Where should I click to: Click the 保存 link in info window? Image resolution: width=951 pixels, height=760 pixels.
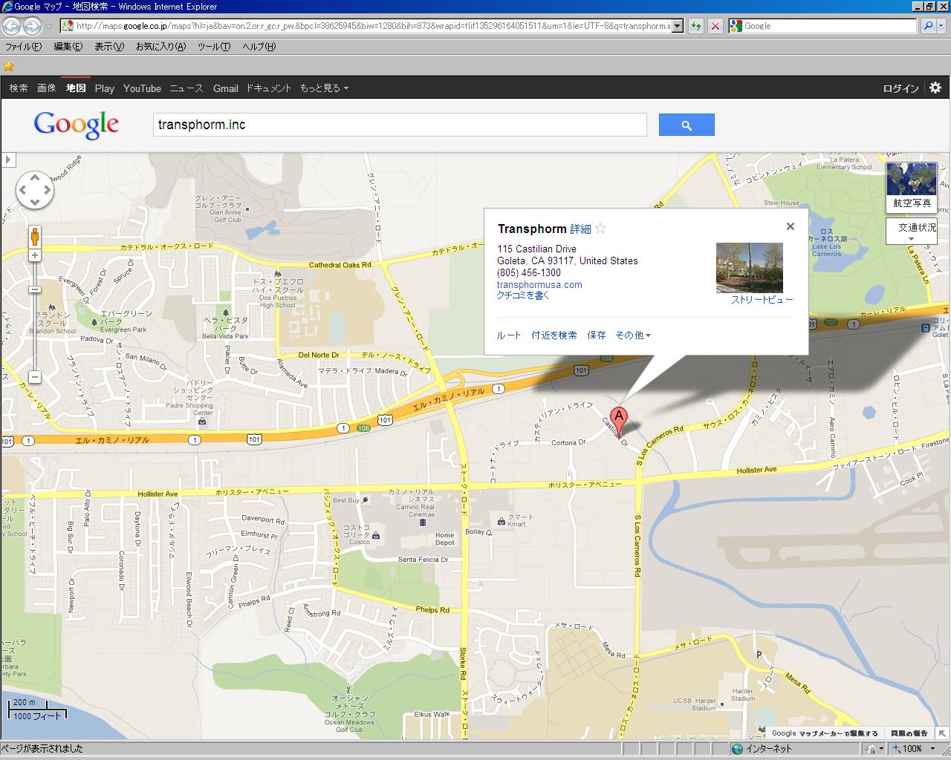point(597,335)
